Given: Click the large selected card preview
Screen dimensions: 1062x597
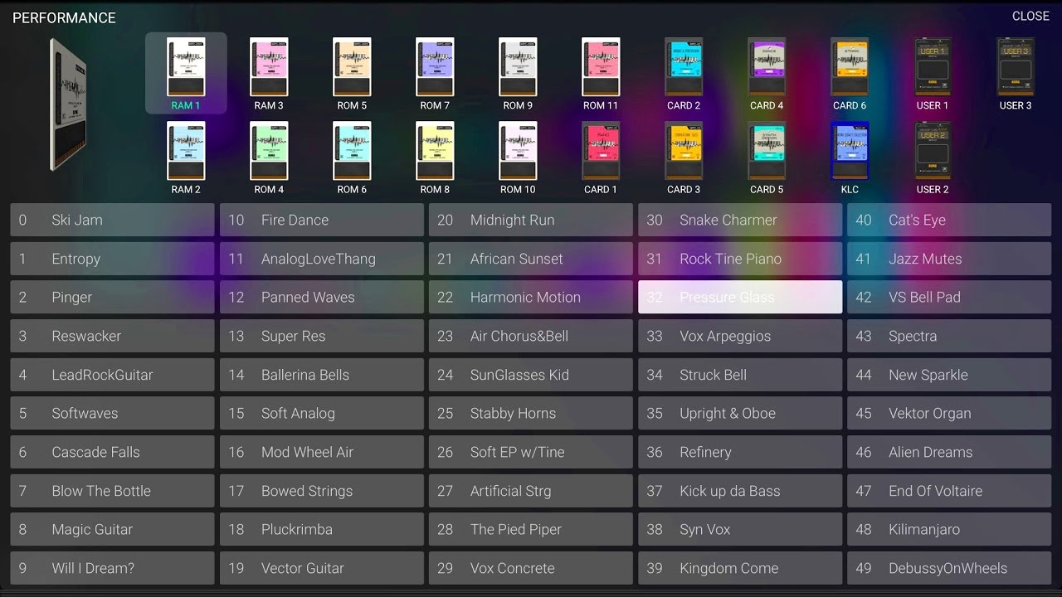Looking at the screenshot, I should (x=68, y=104).
